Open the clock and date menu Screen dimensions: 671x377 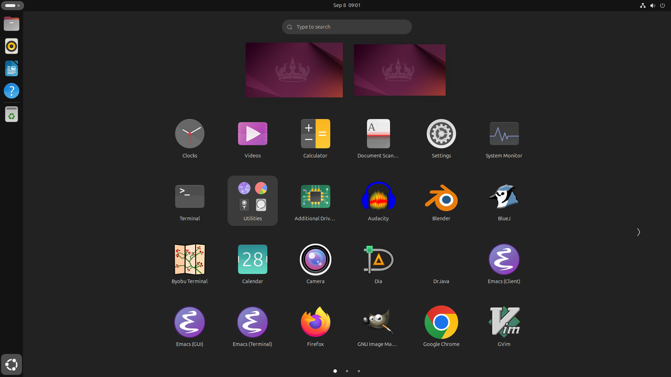click(x=347, y=5)
